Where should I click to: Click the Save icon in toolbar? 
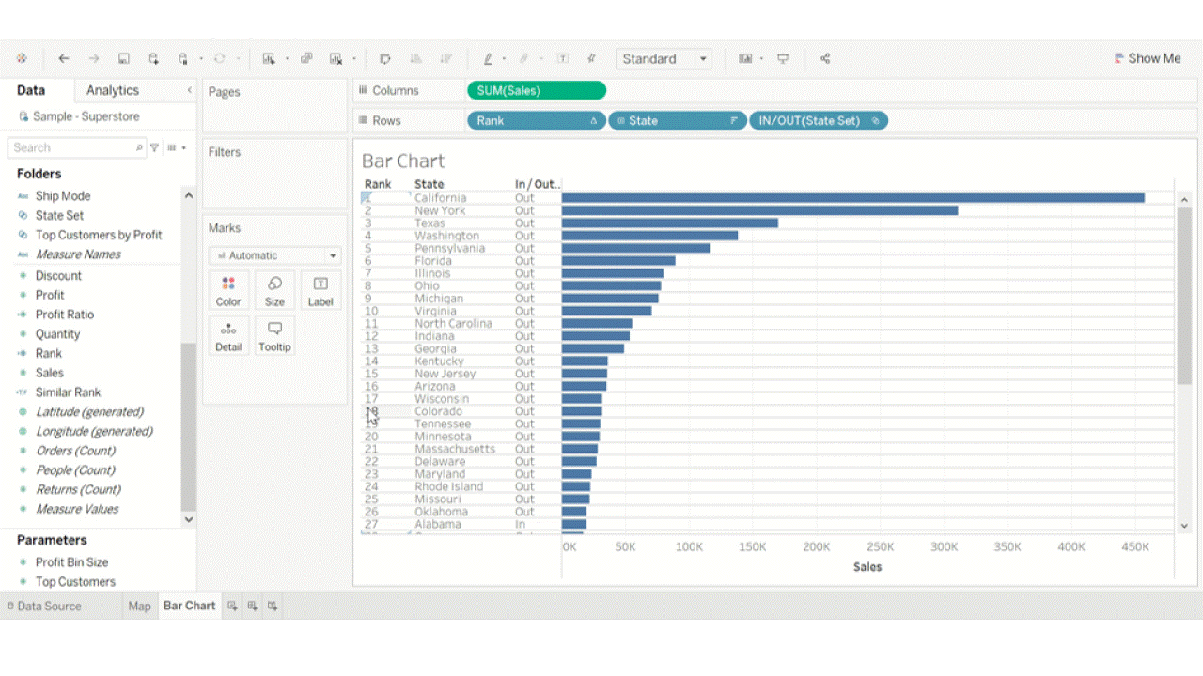coord(123,58)
